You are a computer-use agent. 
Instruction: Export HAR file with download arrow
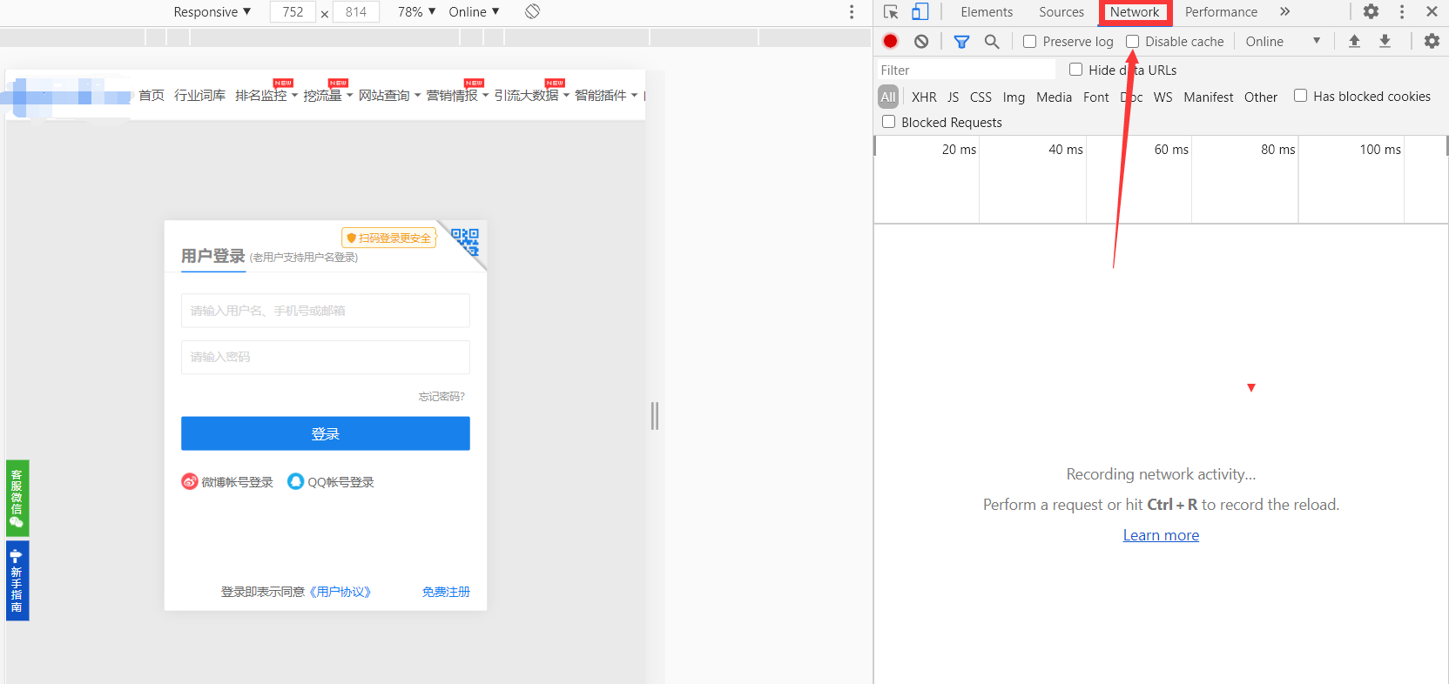coord(1385,41)
